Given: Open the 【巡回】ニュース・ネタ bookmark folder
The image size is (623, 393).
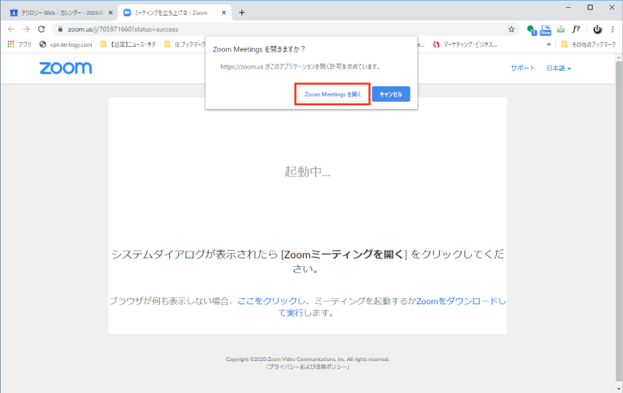Looking at the screenshot, I should coord(128,44).
